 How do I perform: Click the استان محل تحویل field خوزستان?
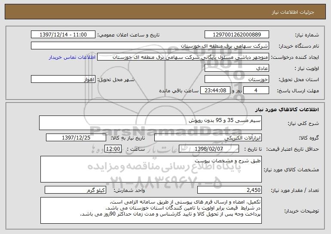point(236,79)
